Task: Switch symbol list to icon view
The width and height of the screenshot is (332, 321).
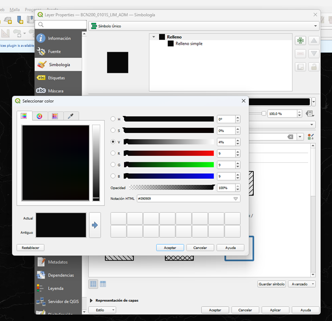Action: (x=93, y=284)
